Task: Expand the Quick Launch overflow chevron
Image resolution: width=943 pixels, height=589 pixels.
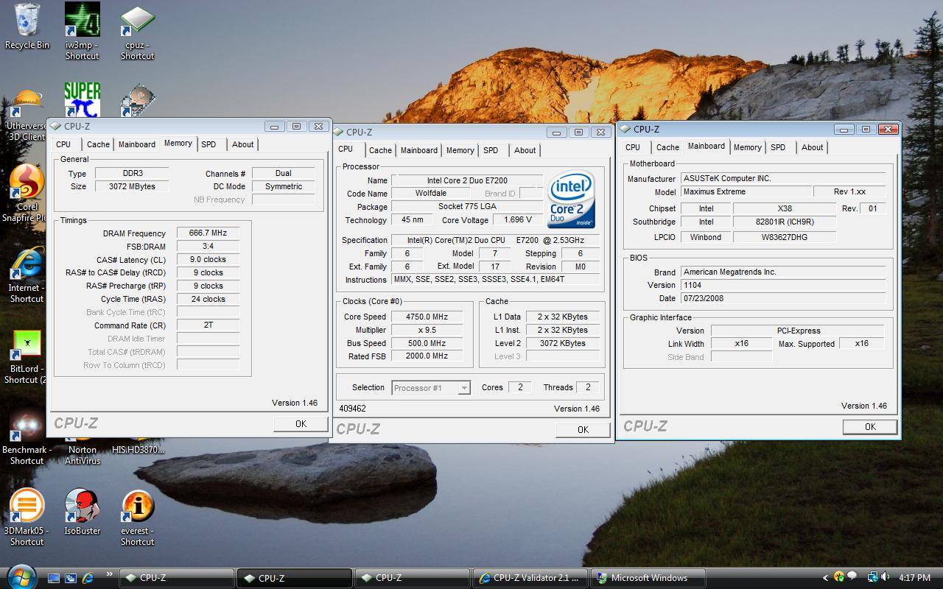Action: [110, 574]
